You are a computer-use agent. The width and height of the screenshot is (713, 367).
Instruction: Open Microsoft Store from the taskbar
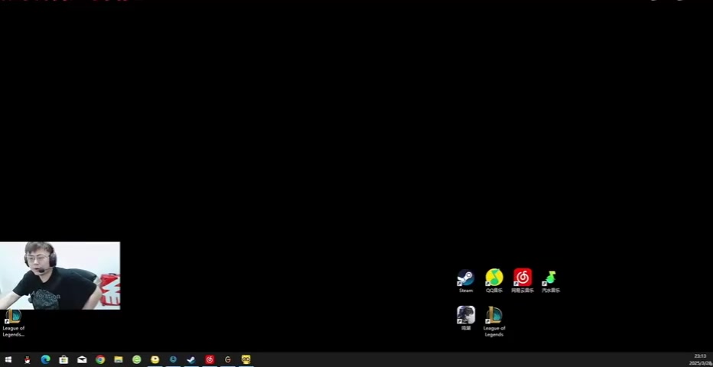[63, 359]
